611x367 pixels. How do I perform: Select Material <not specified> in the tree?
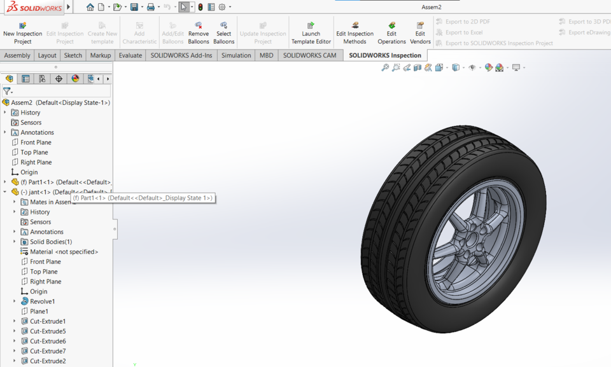[x=57, y=251]
